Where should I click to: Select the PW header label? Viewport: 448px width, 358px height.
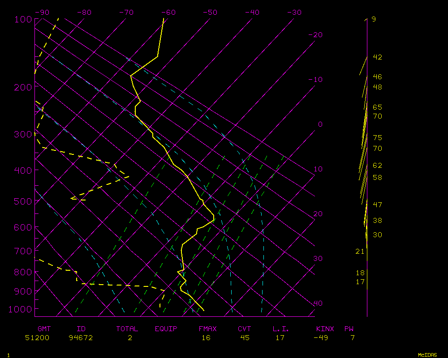pos(349,329)
